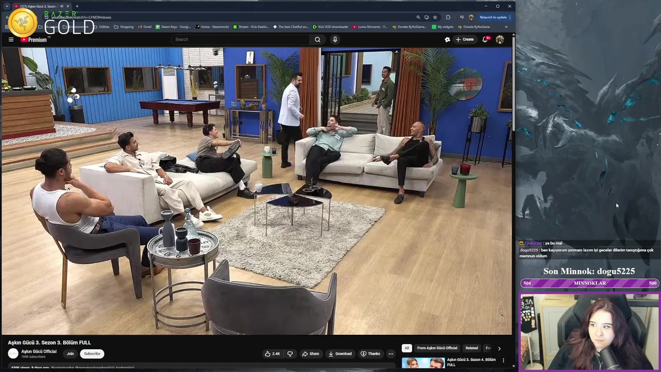661x372 pixels.
Task: Select the Related filter chip
Action: [x=471, y=348]
